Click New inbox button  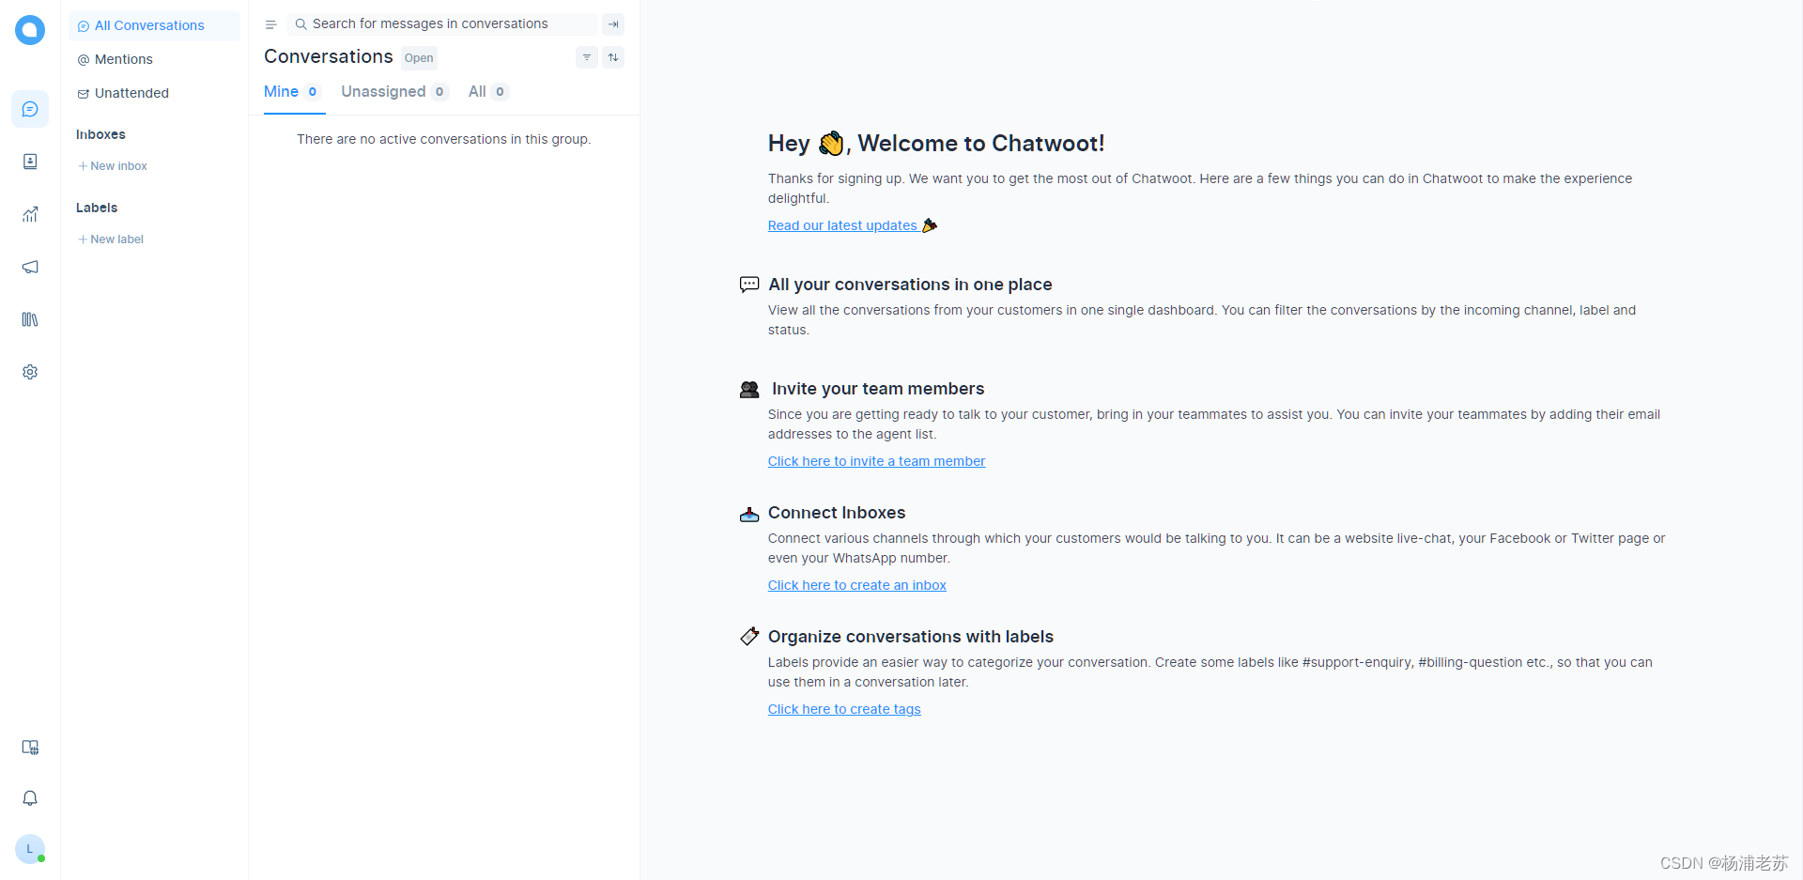pos(113,166)
